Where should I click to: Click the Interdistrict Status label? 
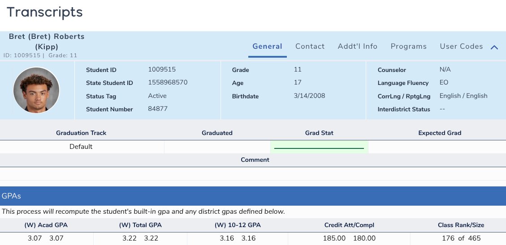pyautogui.click(x=404, y=109)
